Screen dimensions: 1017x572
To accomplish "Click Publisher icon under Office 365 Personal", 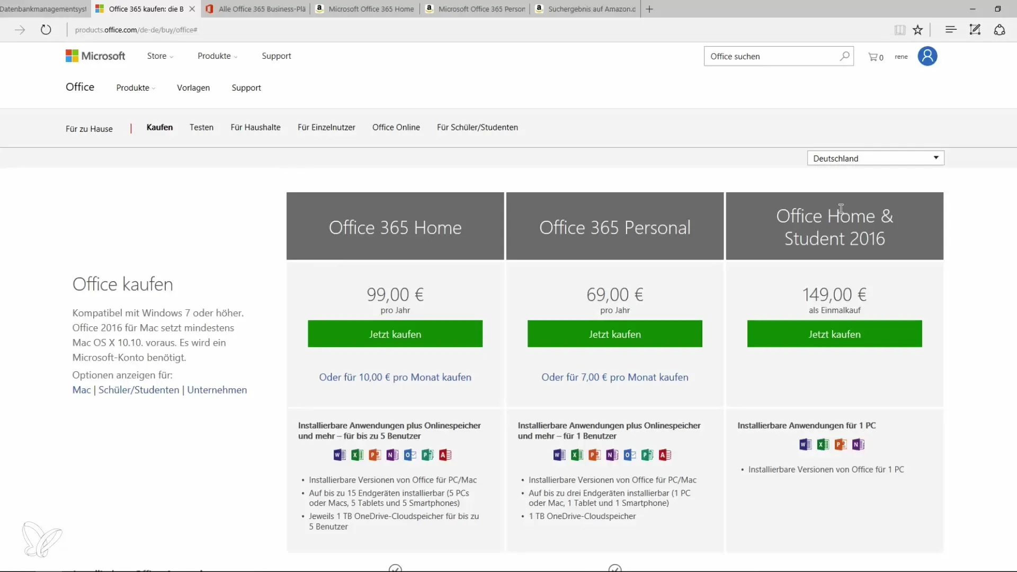I will pos(647,455).
